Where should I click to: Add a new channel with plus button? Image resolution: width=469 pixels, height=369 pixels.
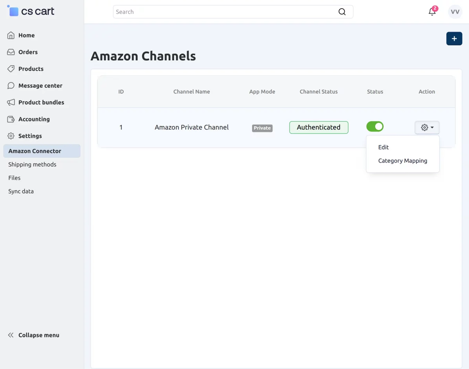[454, 39]
